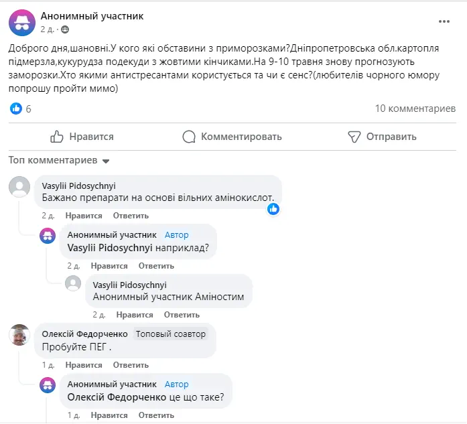
Task: Click the speech bubble Комментировать icon
Action: tap(189, 137)
